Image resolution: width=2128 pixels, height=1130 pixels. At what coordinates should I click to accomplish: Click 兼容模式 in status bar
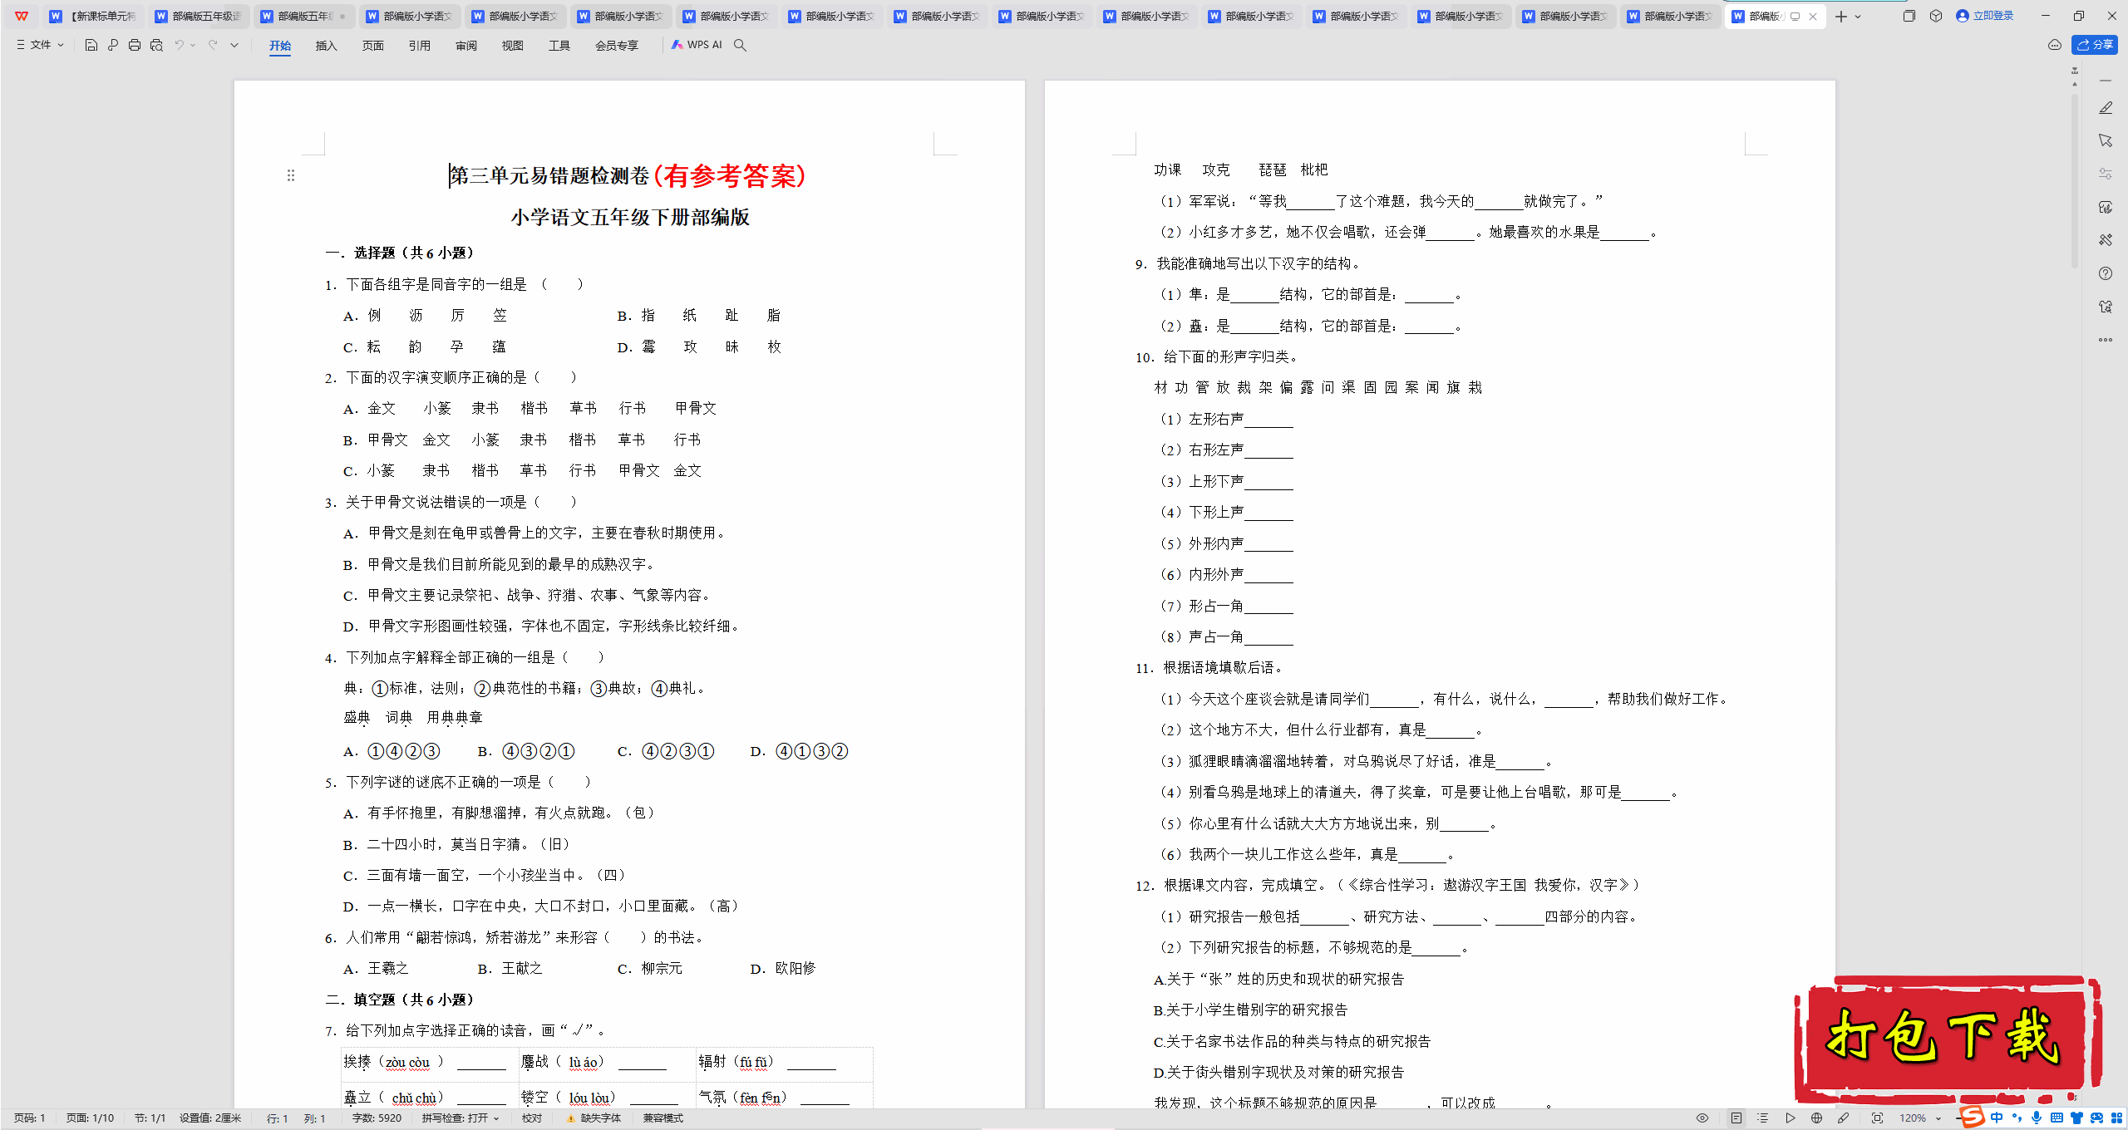663,1118
